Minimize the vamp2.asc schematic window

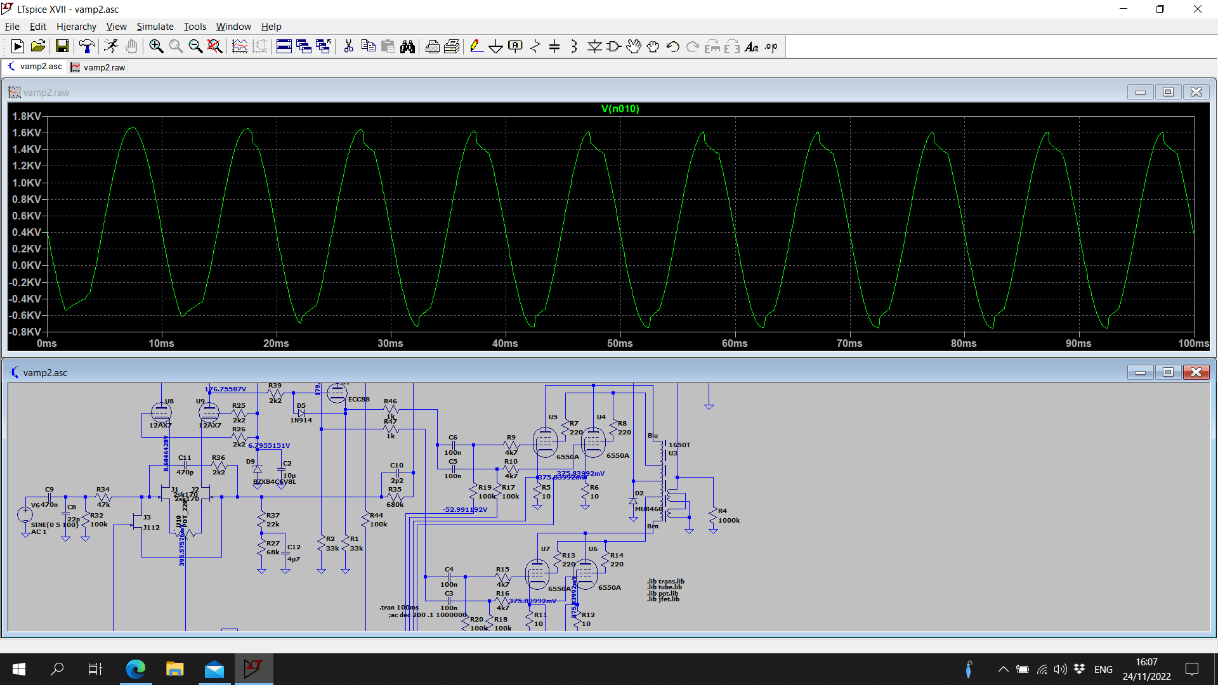(1140, 372)
